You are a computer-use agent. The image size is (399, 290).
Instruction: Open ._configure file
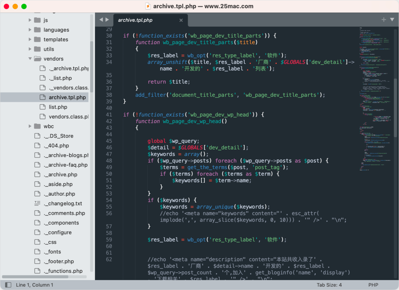coord(58,232)
